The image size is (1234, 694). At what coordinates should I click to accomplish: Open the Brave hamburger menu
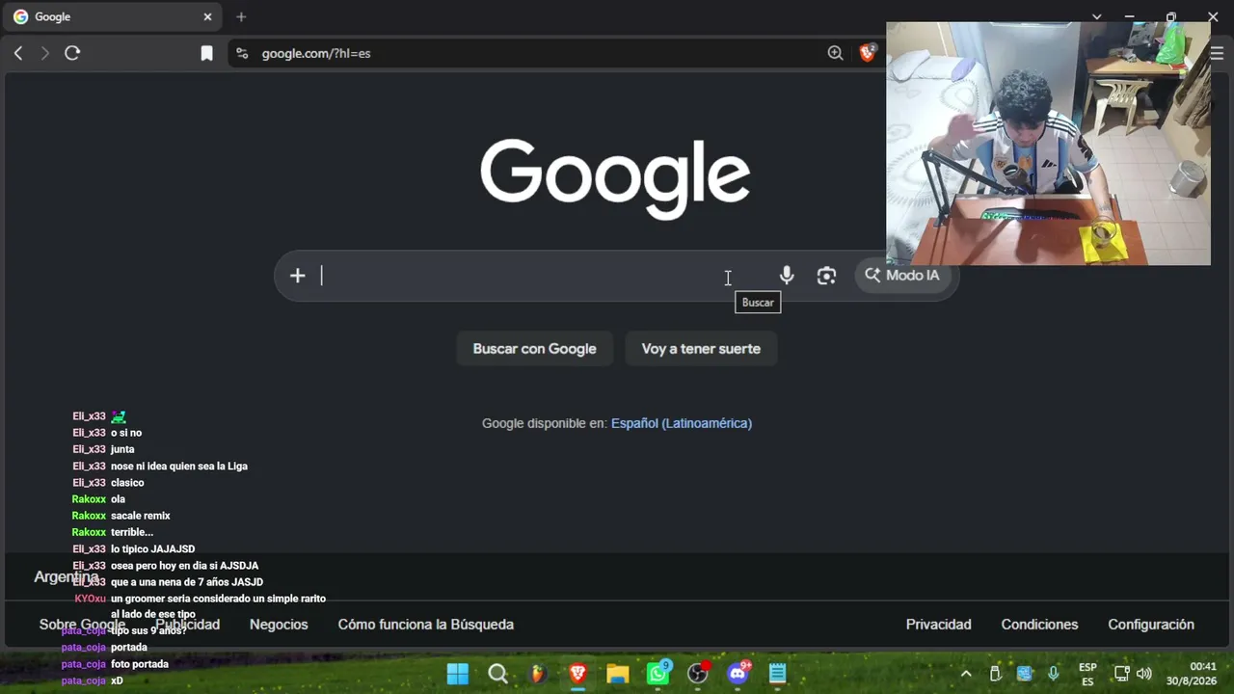click(1217, 53)
